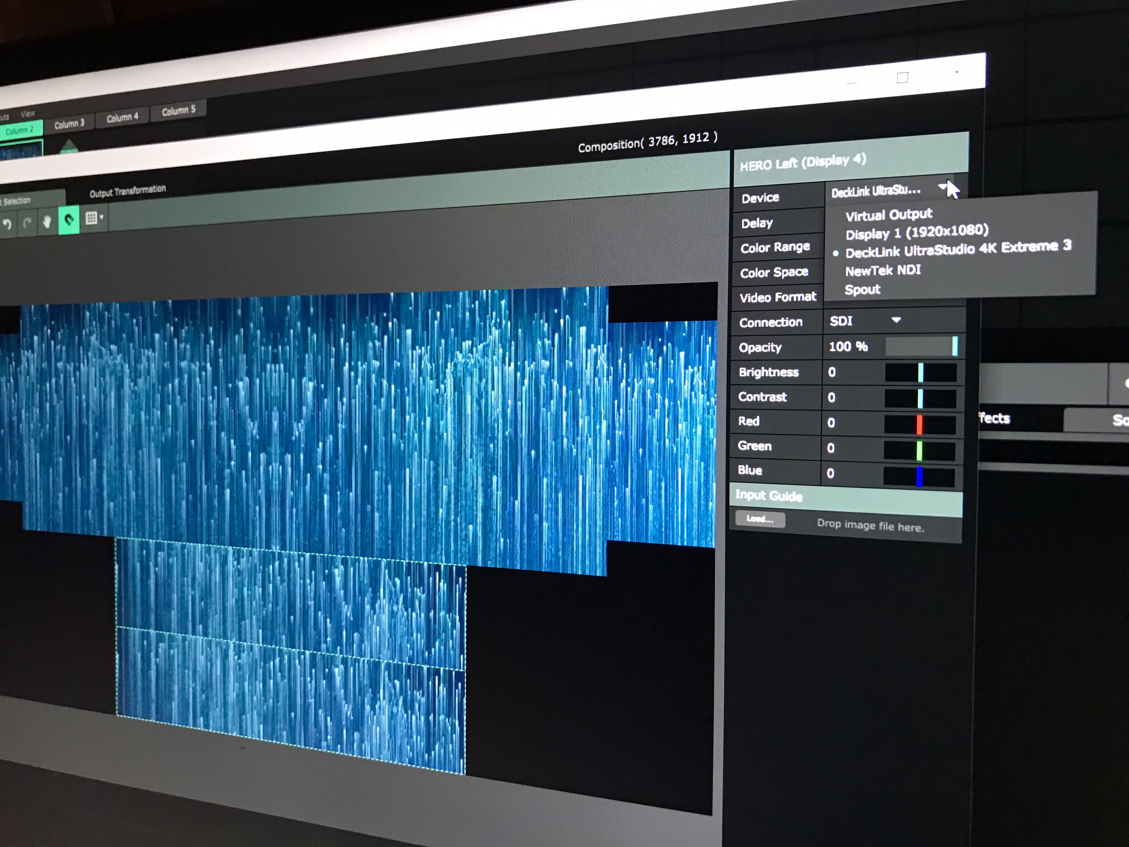1129x847 pixels.
Task: Collapse the Device dropdown arrow
Action: point(942,187)
